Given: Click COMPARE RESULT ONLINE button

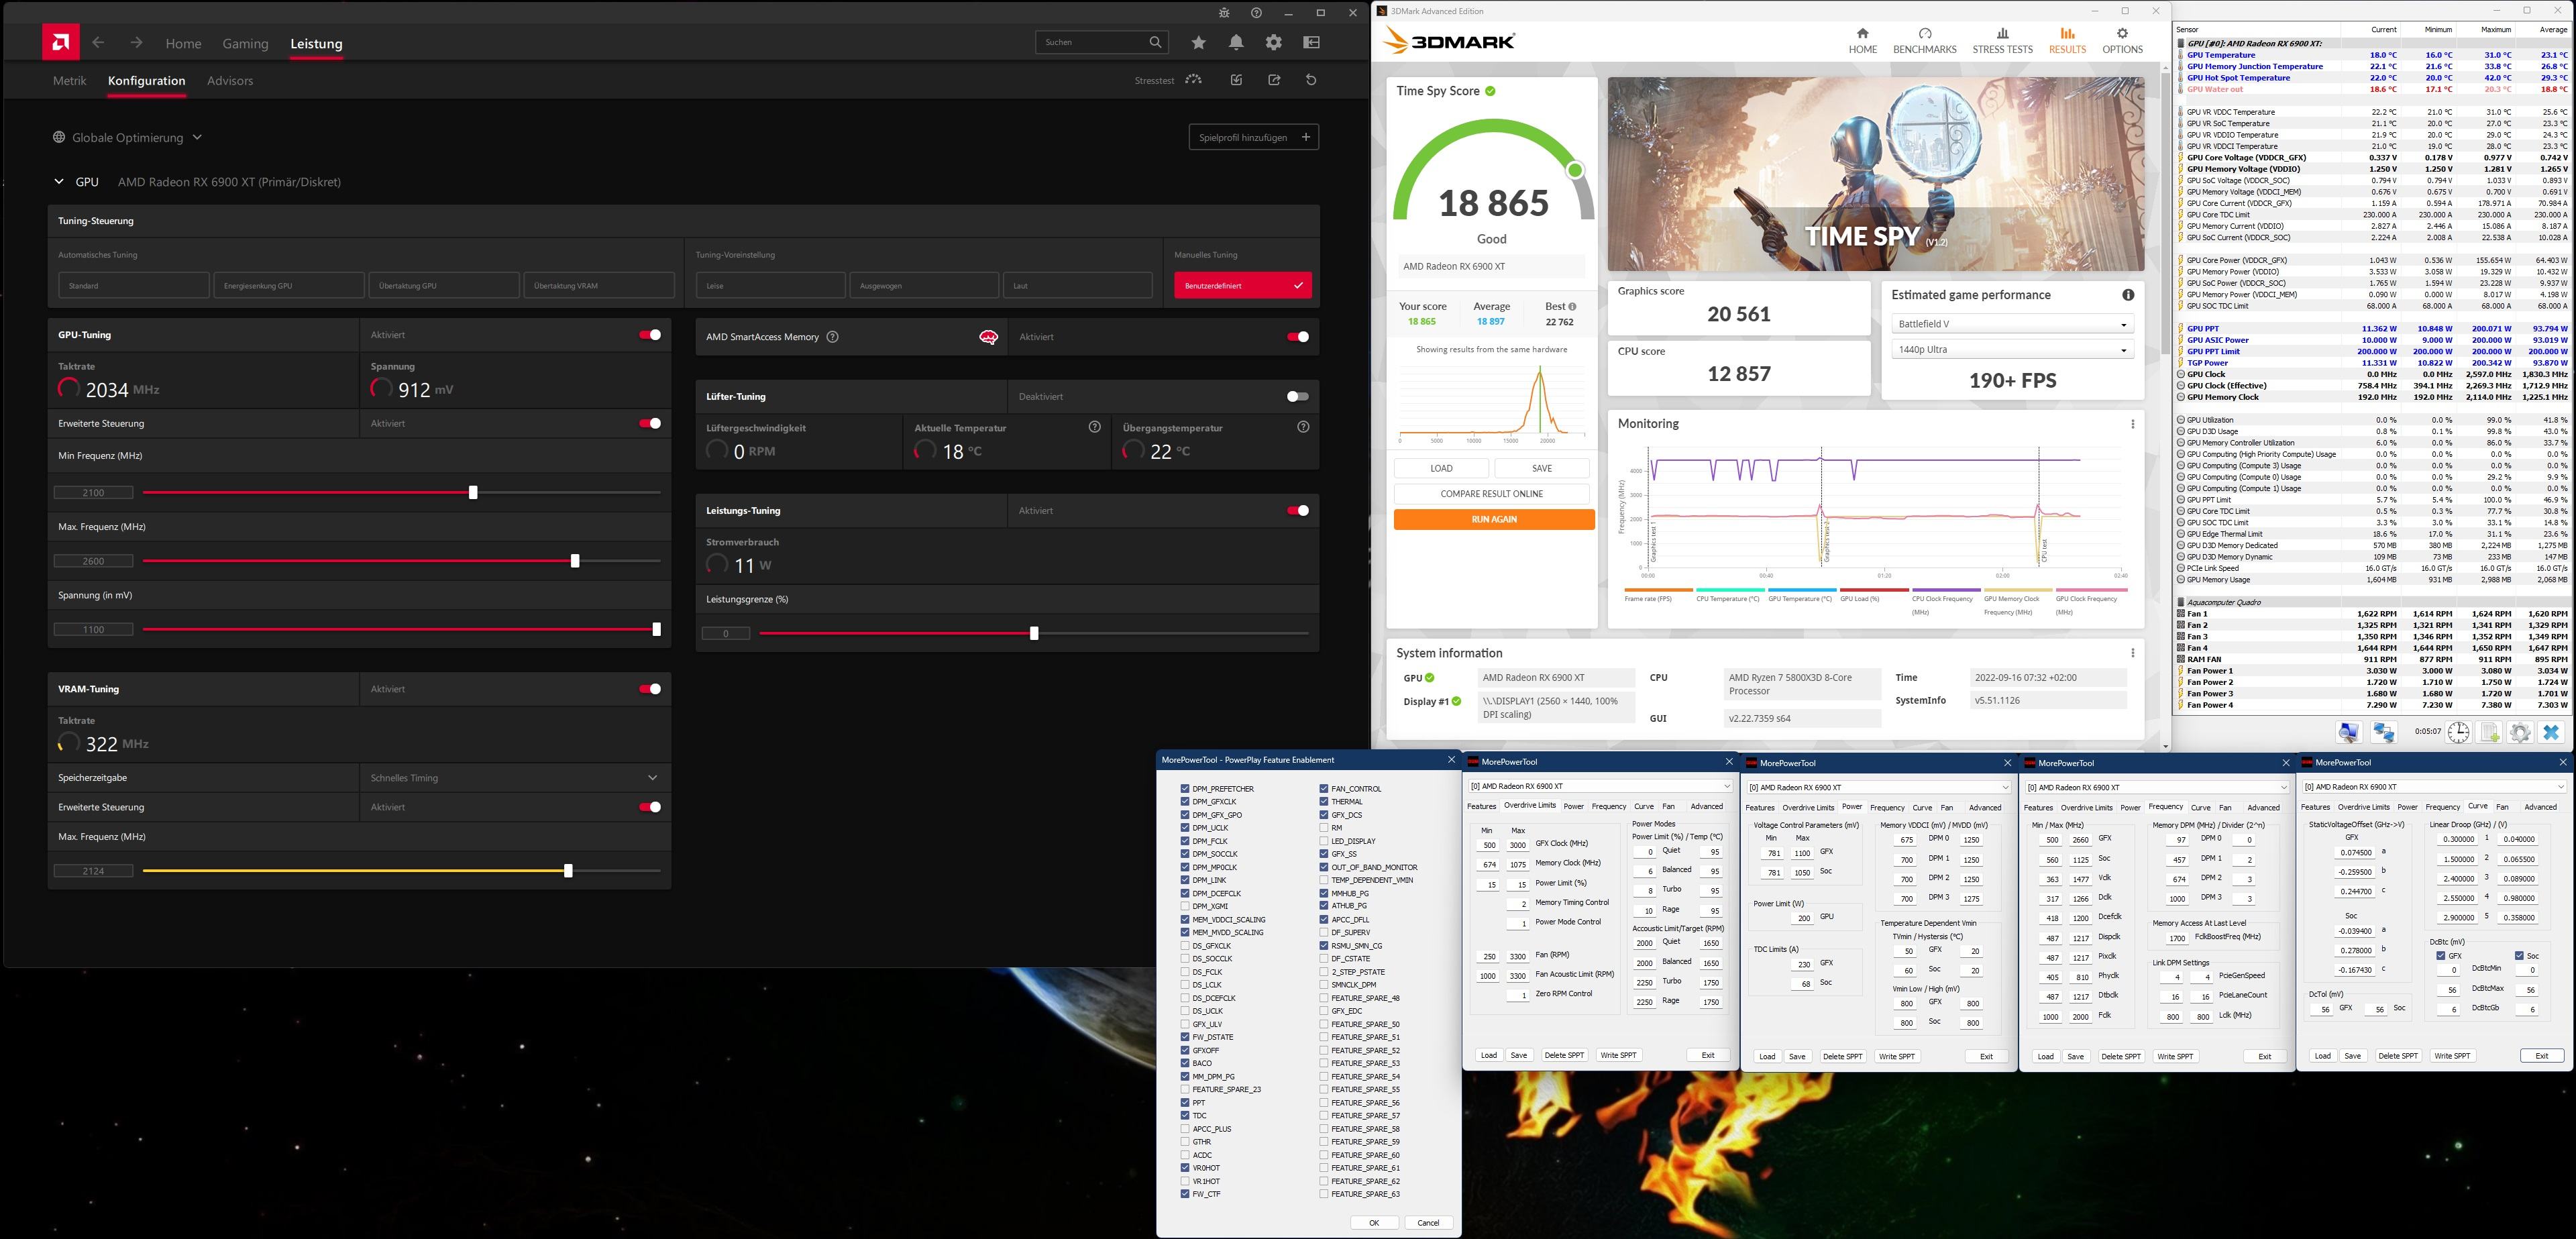Looking at the screenshot, I should pyautogui.click(x=1491, y=494).
